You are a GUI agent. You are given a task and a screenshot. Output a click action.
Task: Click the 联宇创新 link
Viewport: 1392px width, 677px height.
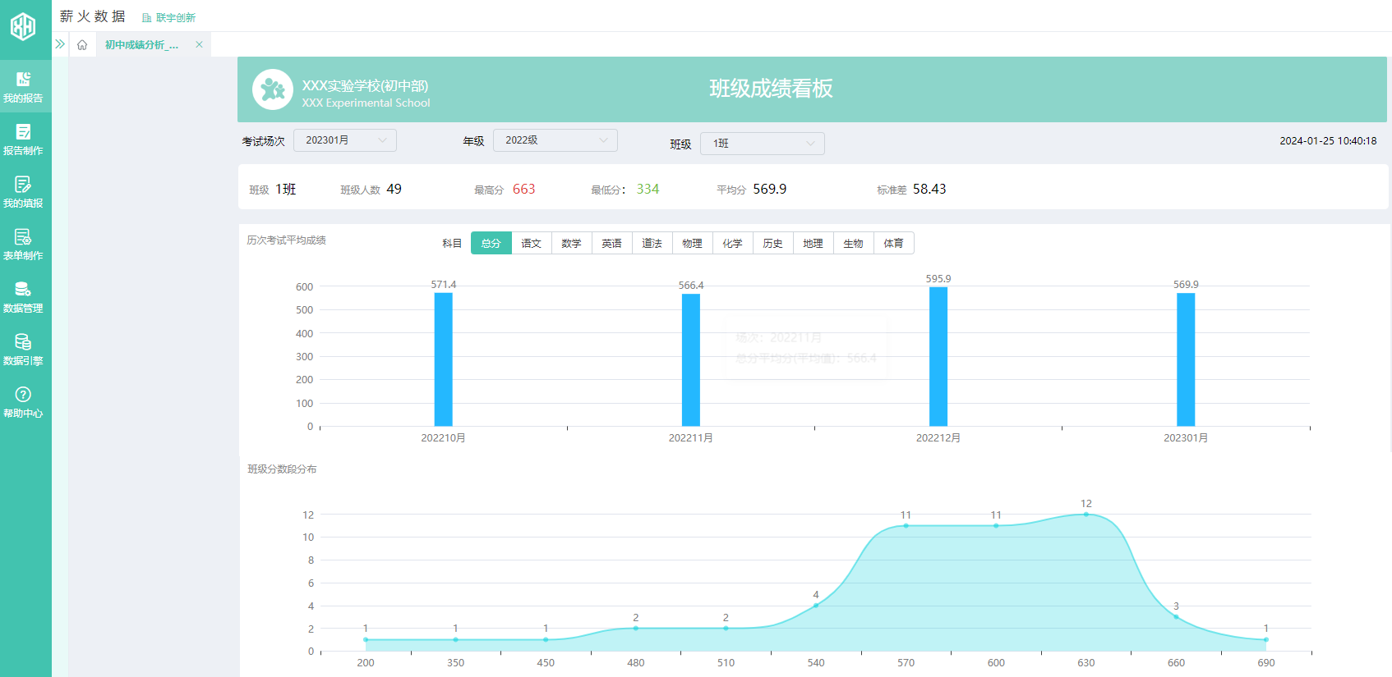pyautogui.click(x=169, y=17)
